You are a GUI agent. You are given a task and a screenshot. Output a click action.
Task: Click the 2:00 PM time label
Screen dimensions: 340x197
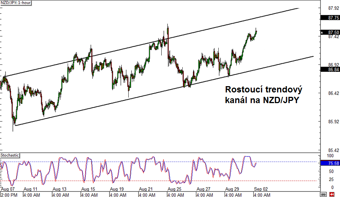9,195
